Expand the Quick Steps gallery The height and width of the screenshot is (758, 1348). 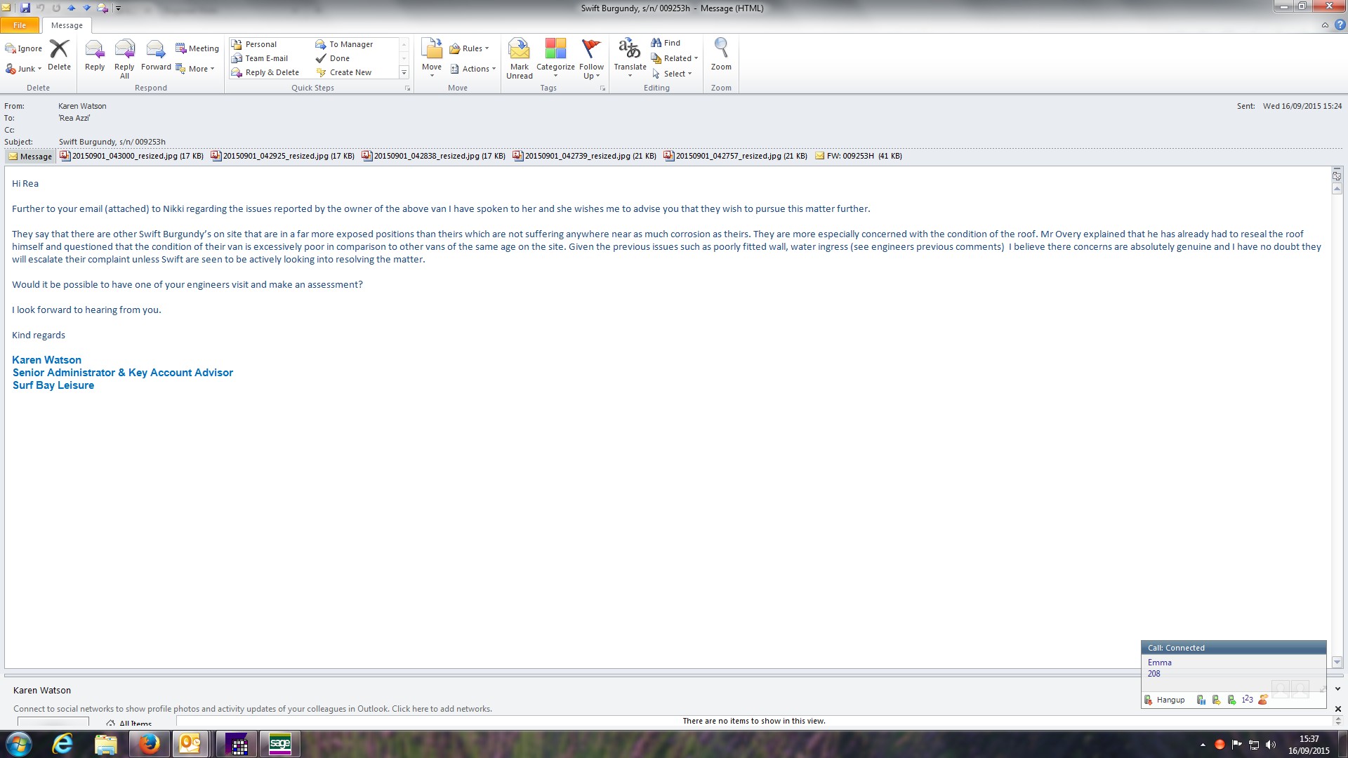[404, 72]
